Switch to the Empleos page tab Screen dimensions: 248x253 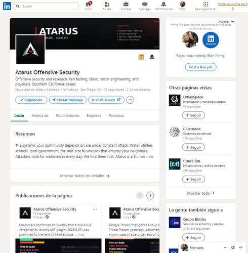pos(94,115)
